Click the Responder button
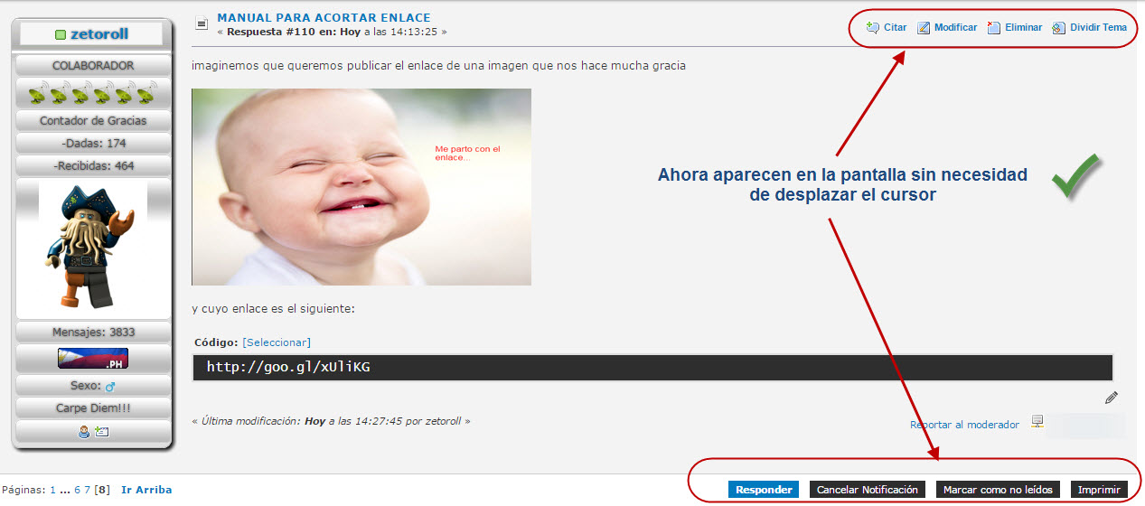The height and width of the screenshot is (506, 1145). click(764, 490)
